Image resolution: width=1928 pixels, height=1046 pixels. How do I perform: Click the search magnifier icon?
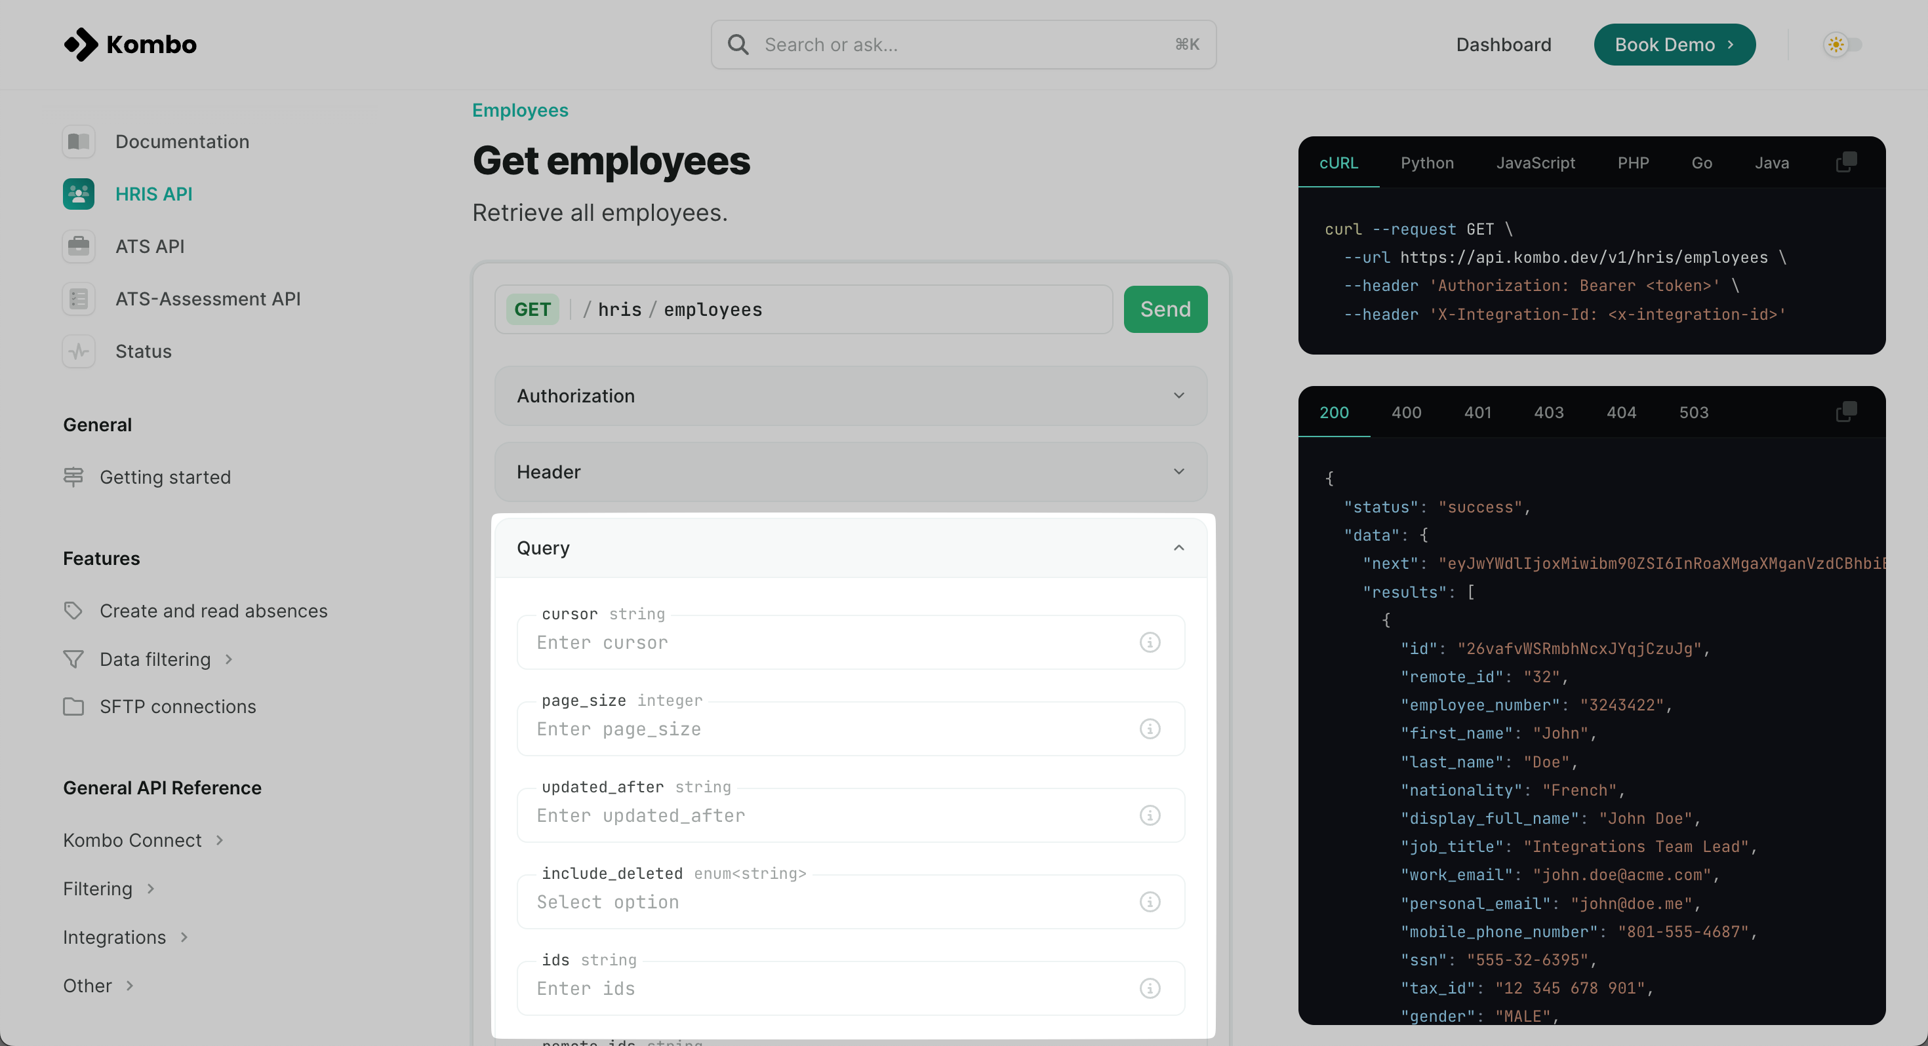point(738,45)
